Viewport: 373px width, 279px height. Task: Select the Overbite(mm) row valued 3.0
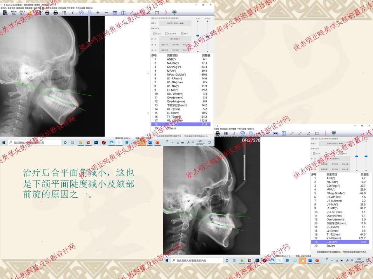click(x=340, y=219)
